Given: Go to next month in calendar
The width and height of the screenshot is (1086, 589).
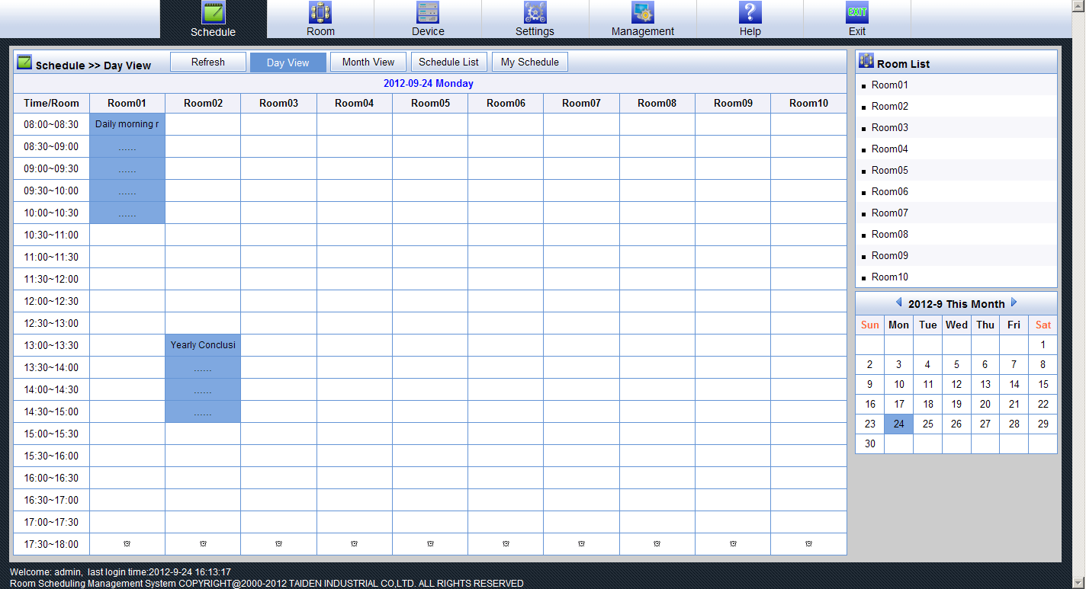Looking at the screenshot, I should (1014, 303).
